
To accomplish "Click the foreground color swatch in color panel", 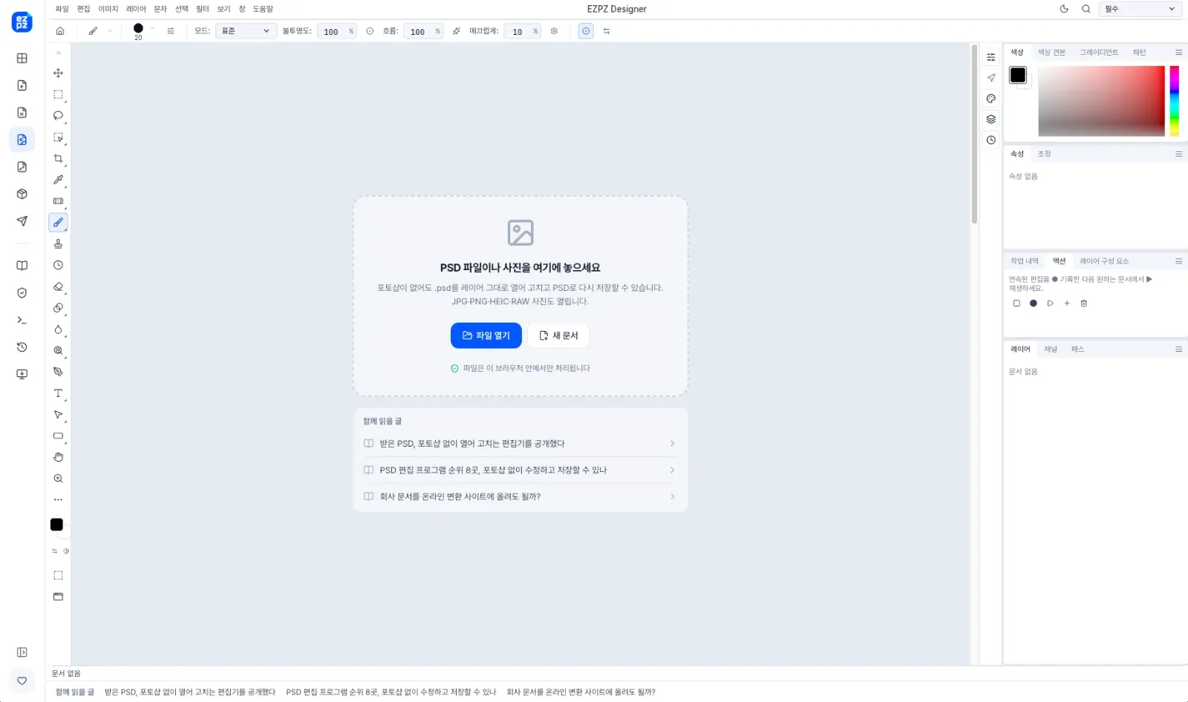I will coord(1017,75).
